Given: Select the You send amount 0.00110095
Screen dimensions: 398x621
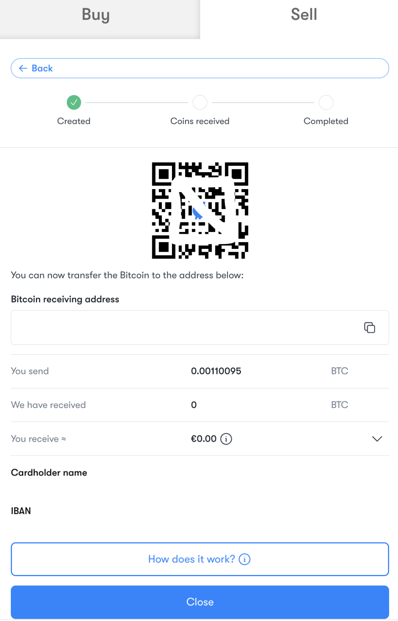Looking at the screenshot, I should tap(216, 371).
